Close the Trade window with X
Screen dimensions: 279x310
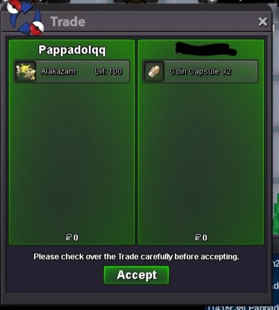tap(263, 22)
